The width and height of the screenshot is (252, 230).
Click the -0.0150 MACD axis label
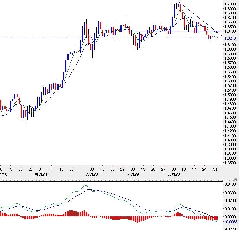[231, 229]
